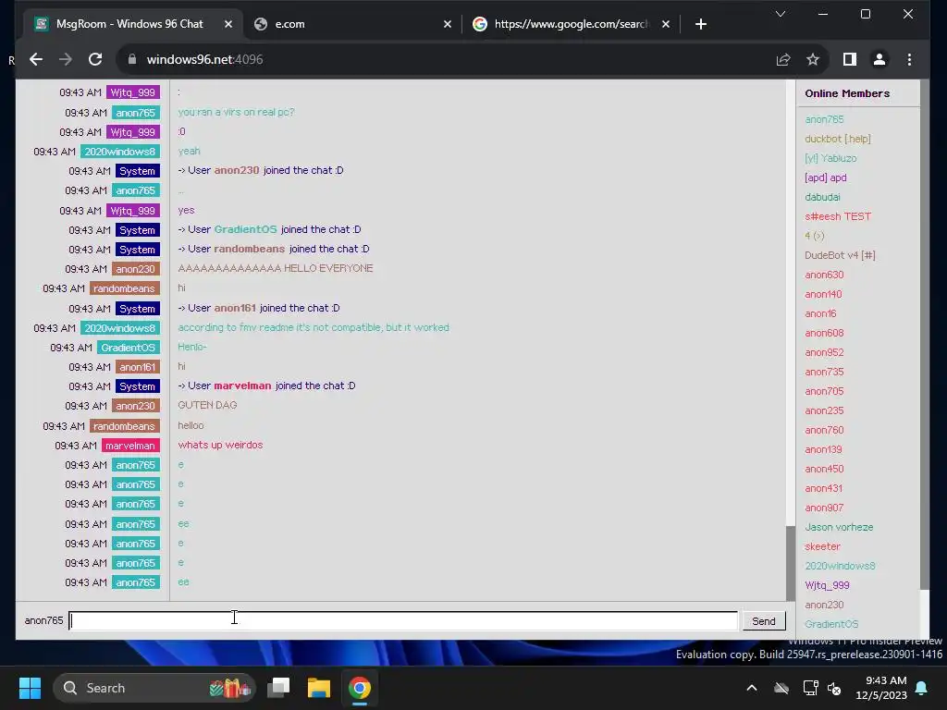Close the e.com tab
Screen dimensions: 947x710
(x=448, y=24)
